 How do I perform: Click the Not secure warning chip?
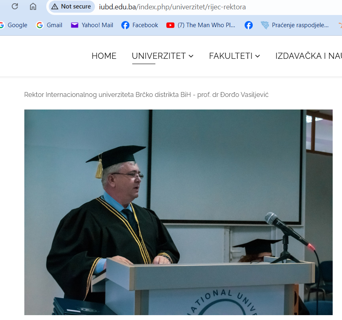click(x=71, y=6)
